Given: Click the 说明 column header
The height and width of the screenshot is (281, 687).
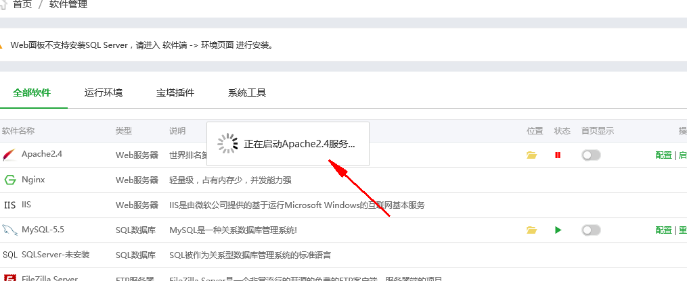Looking at the screenshot, I should click(x=177, y=130).
